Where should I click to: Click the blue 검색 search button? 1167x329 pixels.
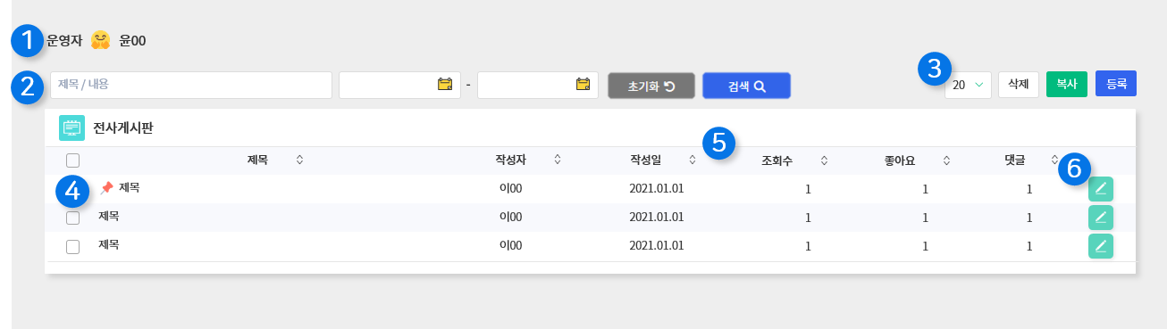[747, 86]
